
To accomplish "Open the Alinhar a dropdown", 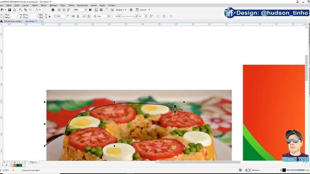I will pyautogui.click(x=121, y=10).
